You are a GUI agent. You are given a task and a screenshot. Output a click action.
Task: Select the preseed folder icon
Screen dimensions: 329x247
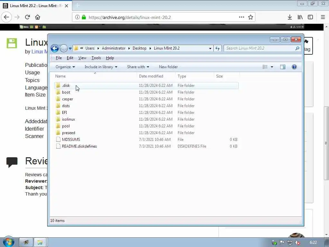(58, 133)
